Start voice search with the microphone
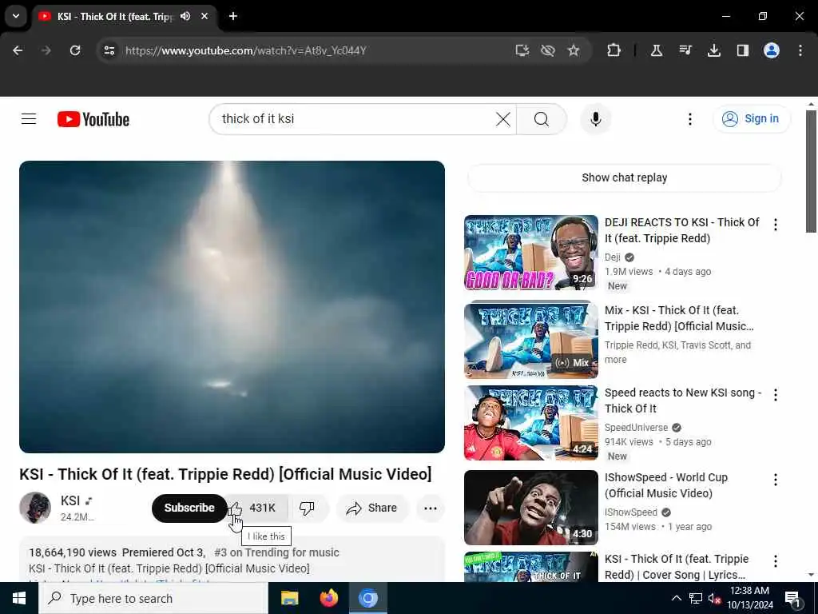 pos(596,119)
